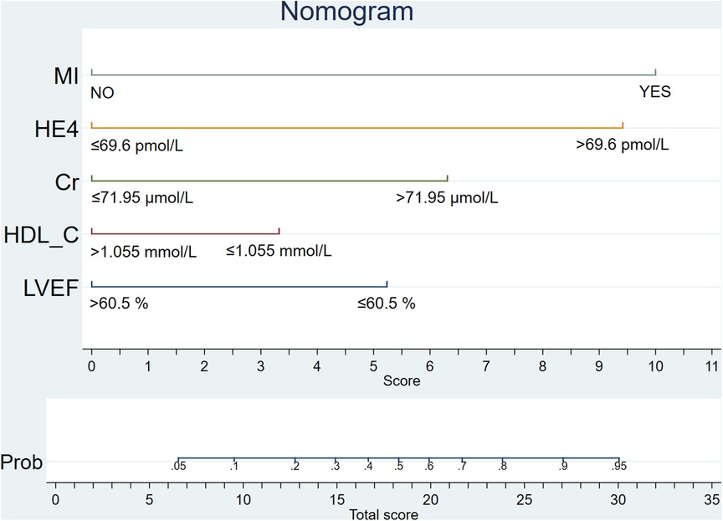Click the Score axis title
Screen dimensions: 723x521
[402, 381]
